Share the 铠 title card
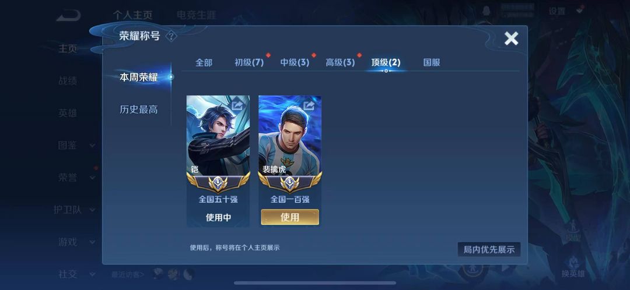The width and height of the screenshot is (630, 290). click(x=237, y=105)
